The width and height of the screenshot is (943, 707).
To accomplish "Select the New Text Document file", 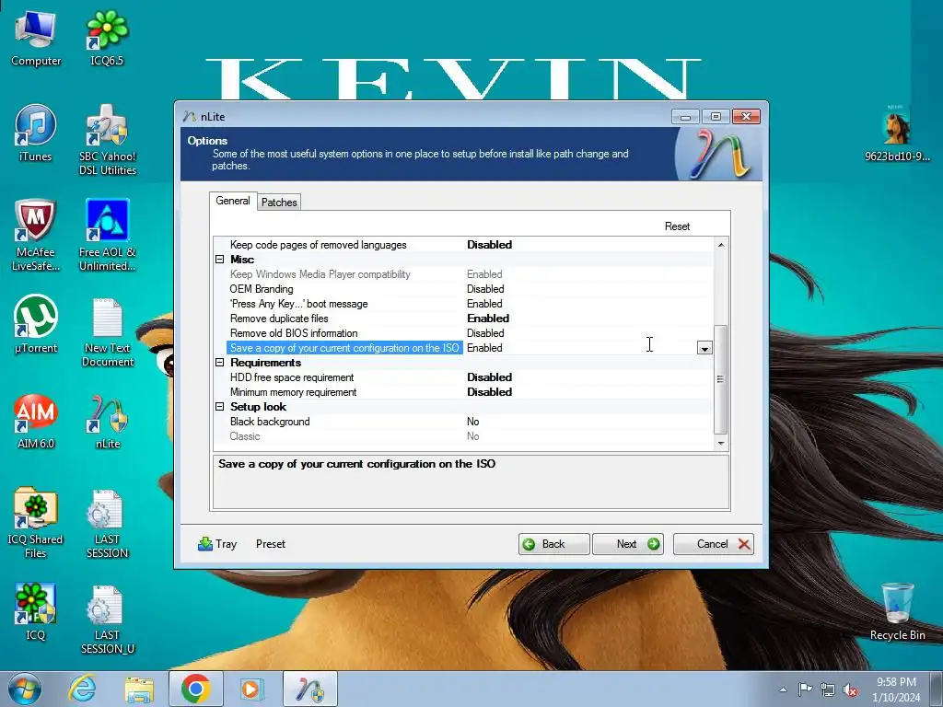I will (x=108, y=331).
